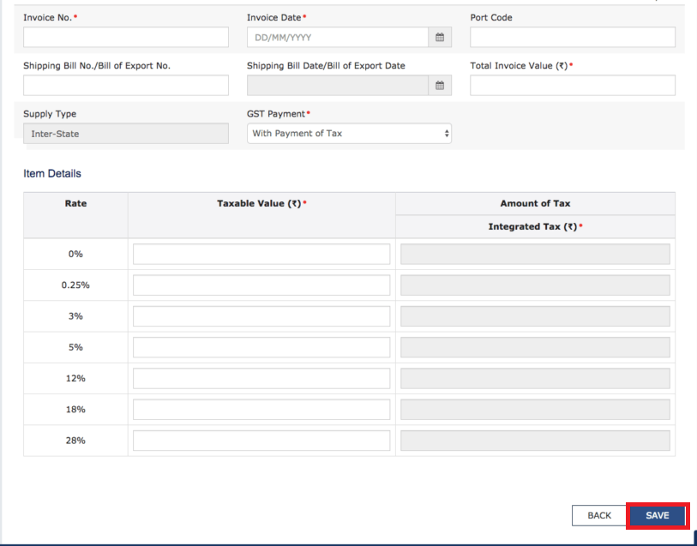The width and height of the screenshot is (697, 546).
Task: Click Taxable Value field for 0.25% rate
Action: click(x=261, y=285)
